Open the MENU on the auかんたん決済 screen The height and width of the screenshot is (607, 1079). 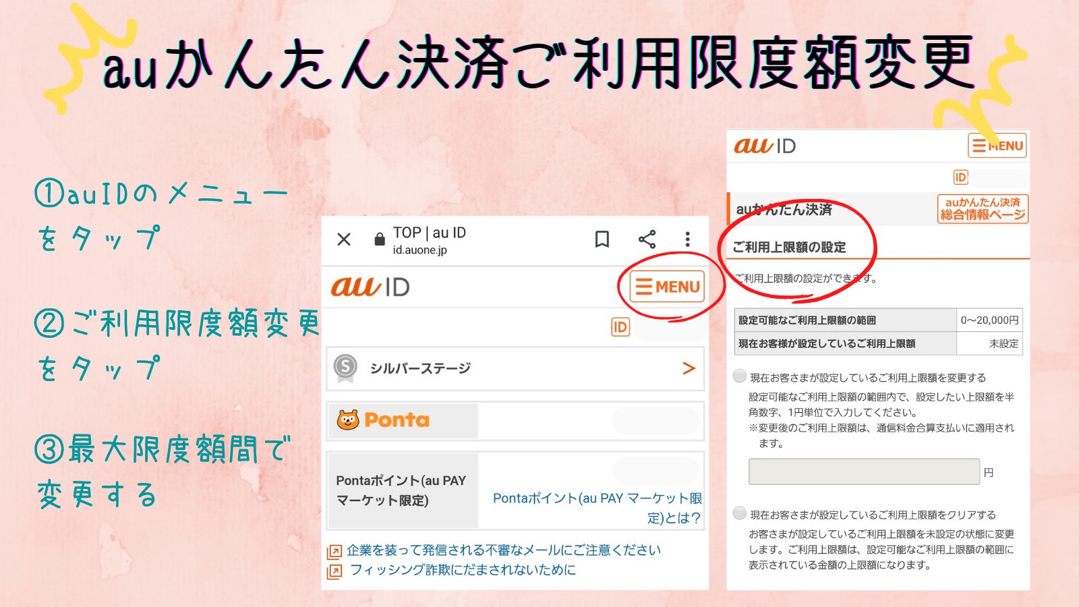[996, 145]
